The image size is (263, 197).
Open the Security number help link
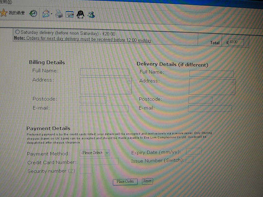[x=72, y=171]
